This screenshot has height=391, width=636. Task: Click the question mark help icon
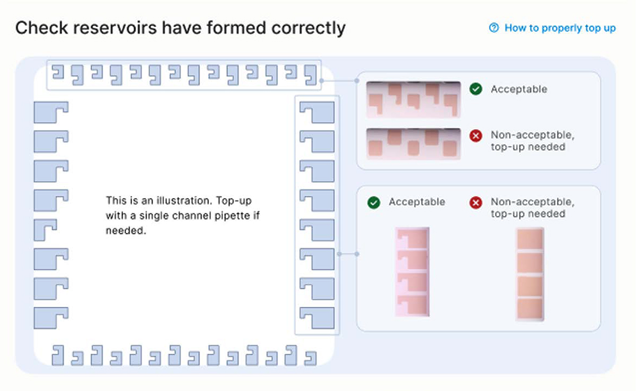click(494, 28)
